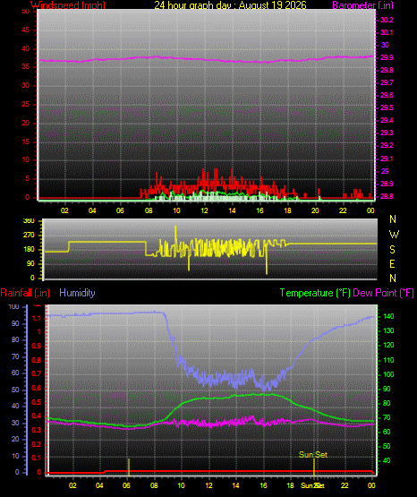Click the 29.1 value on barometer axis
Screen dimensions: 417x497
point(387,159)
